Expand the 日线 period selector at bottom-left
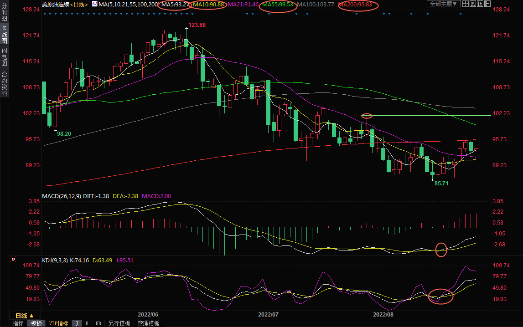The height and width of the screenshot is (327, 523). pos(25,316)
